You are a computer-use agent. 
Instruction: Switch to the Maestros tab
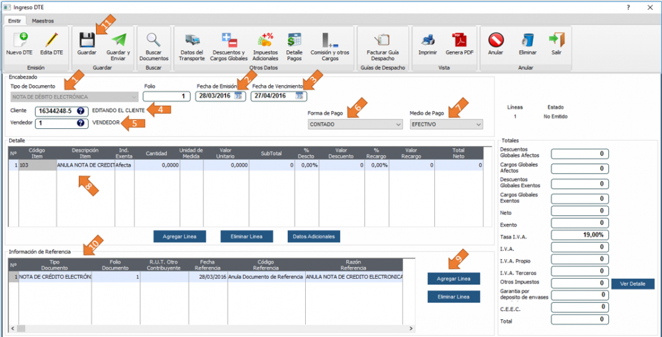click(x=43, y=21)
